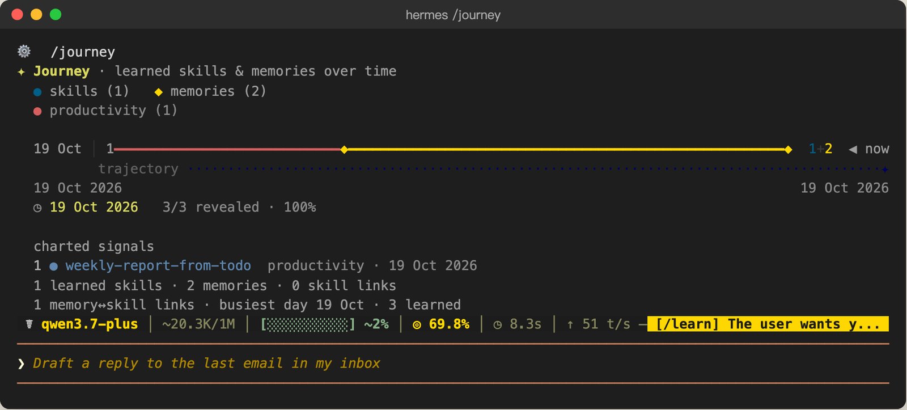Click the memories (2) legend label
The width and height of the screenshot is (907, 410).
click(x=218, y=91)
